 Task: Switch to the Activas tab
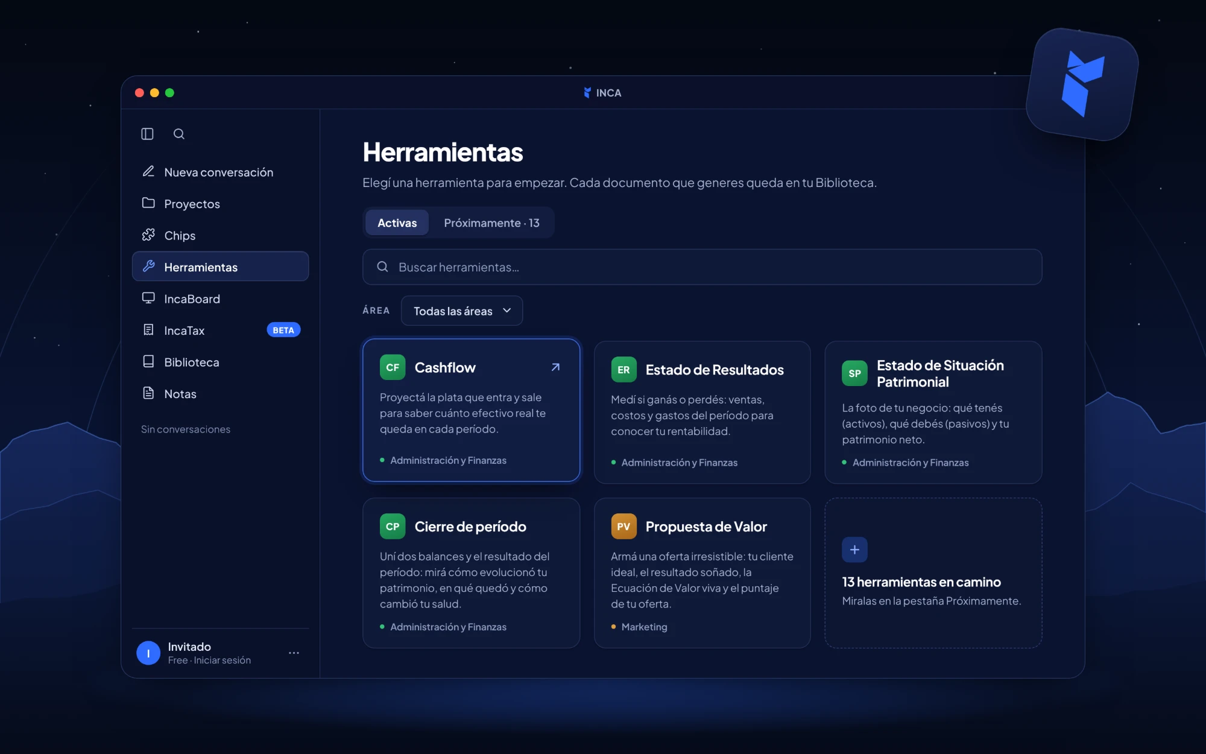[397, 223]
